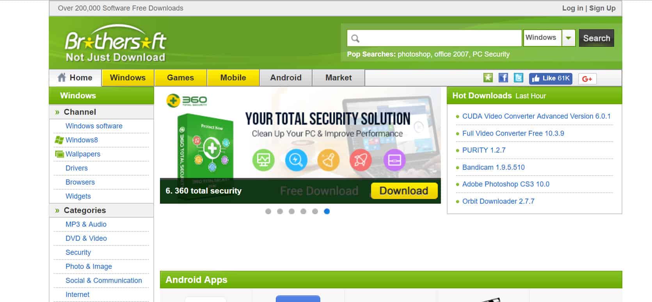Click the Wallpapers icon in sidebar
Screen dimensions: 652x302
[59, 154]
